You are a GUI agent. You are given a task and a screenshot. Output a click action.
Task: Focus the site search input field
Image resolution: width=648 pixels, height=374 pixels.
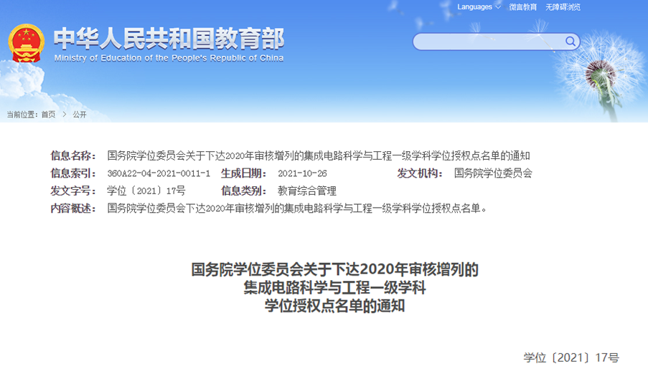pyautogui.click(x=497, y=42)
